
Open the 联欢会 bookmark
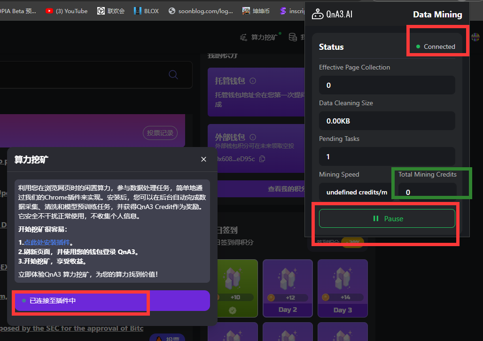click(111, 11)
